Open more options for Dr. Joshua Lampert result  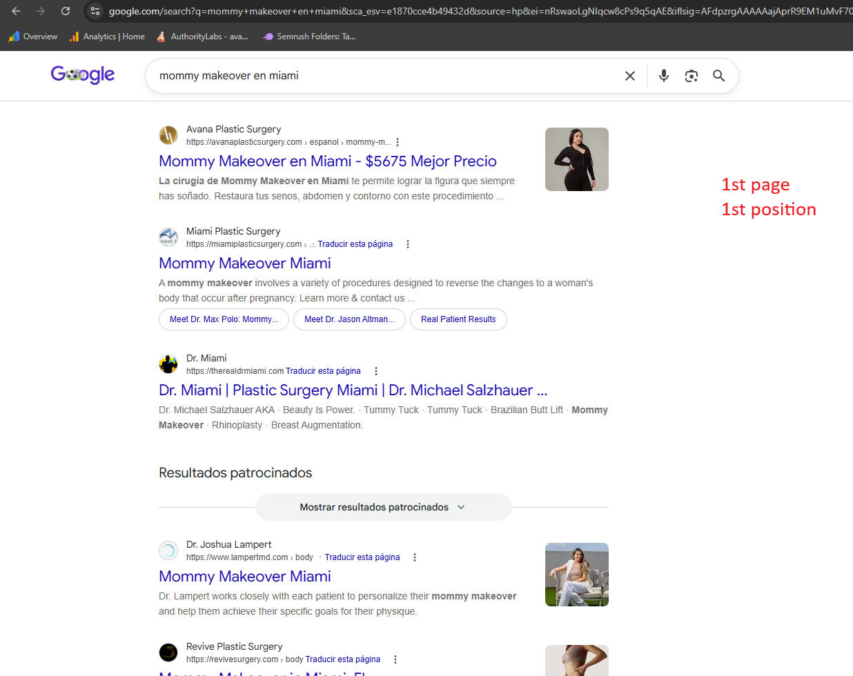click(x=415, y=557)
